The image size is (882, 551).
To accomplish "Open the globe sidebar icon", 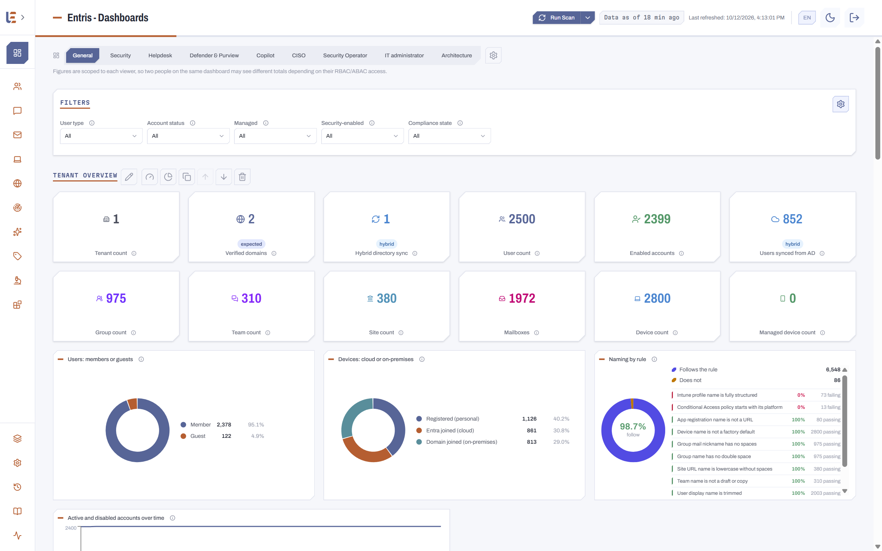I will tap(17, 183).
